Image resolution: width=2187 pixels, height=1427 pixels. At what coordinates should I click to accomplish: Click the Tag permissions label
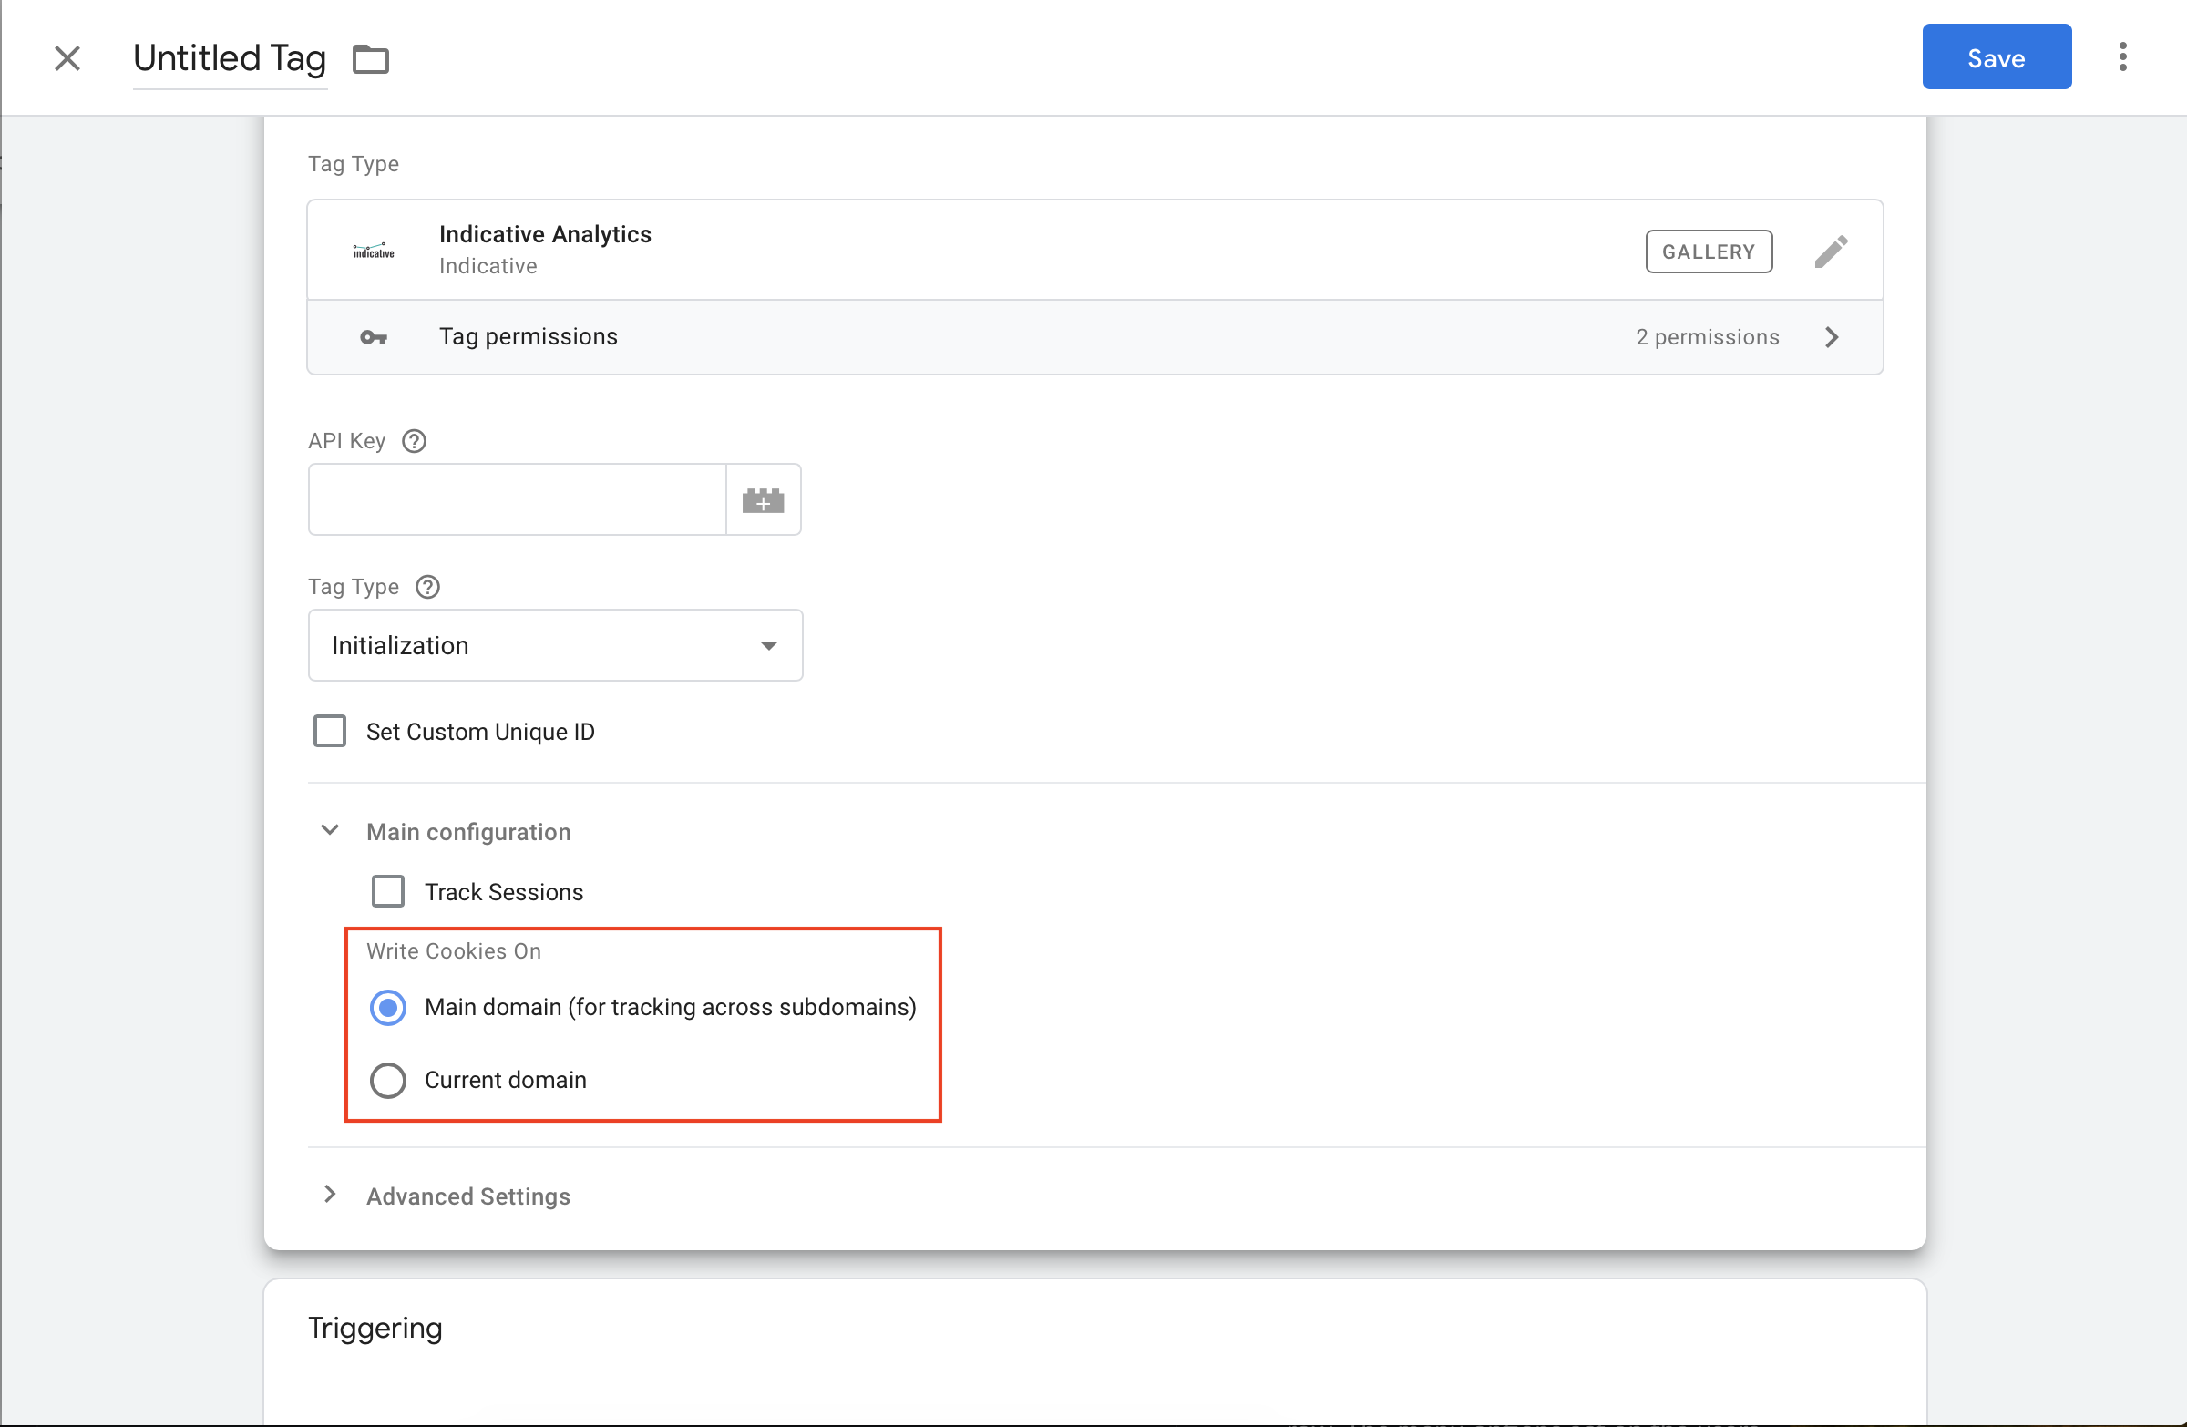(529, 336)
